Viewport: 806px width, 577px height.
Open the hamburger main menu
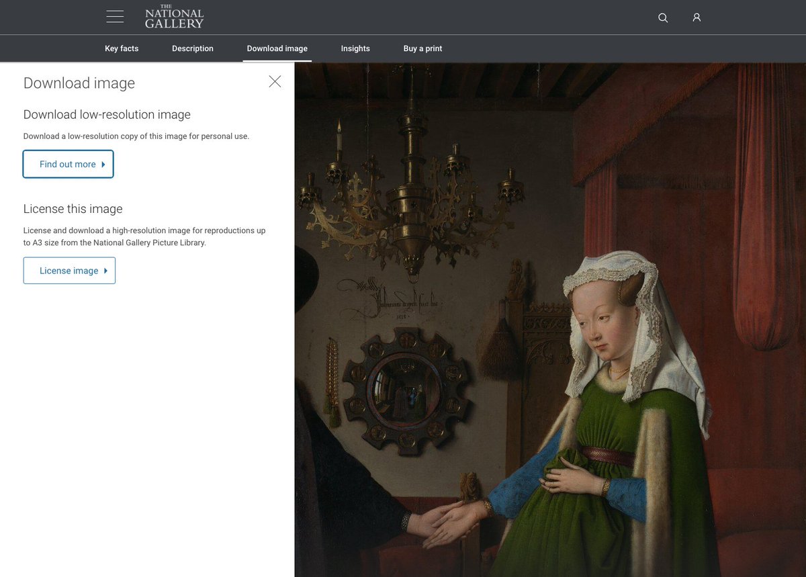[x=115, y=17]
